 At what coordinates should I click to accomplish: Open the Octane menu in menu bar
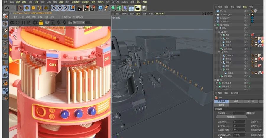pyautogui.click(x=125, y=2)
